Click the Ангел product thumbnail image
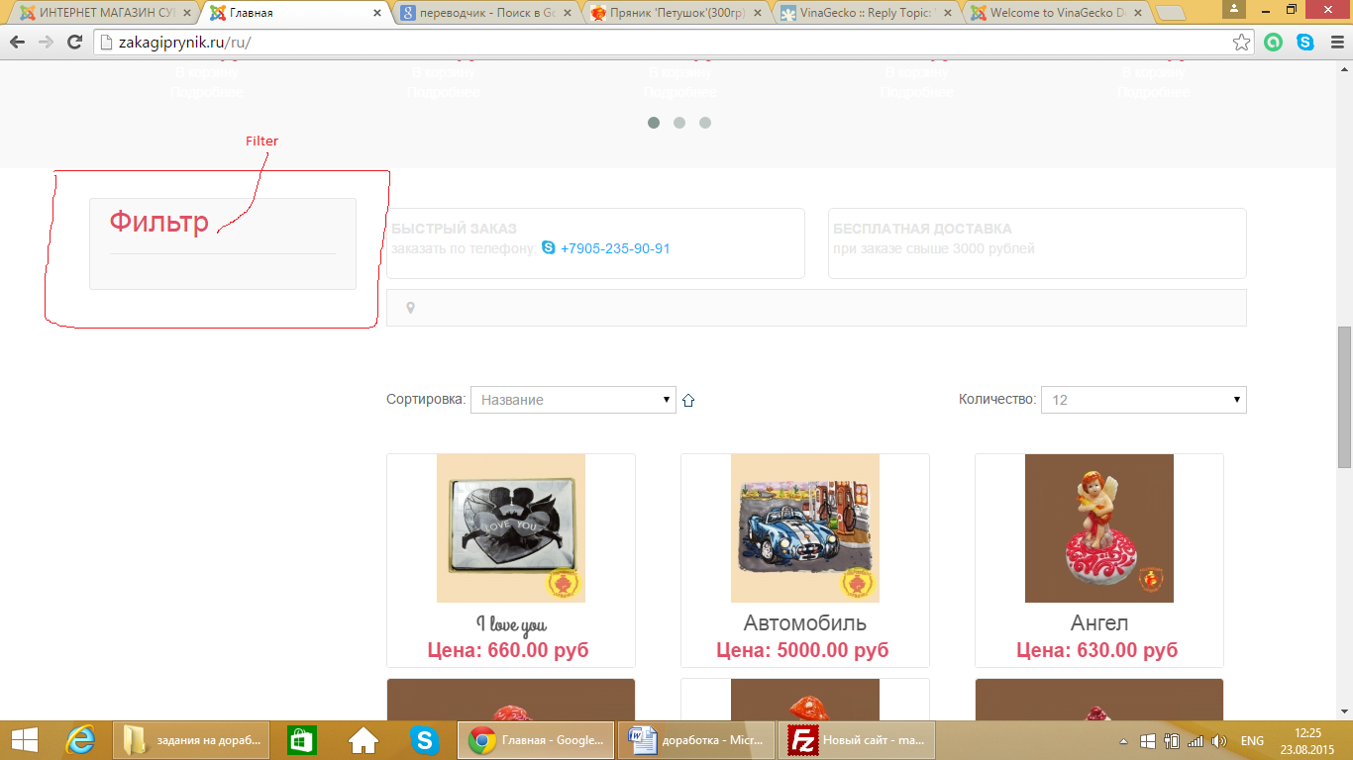This screenshot has height=760, width=1353. point(1098,528)
